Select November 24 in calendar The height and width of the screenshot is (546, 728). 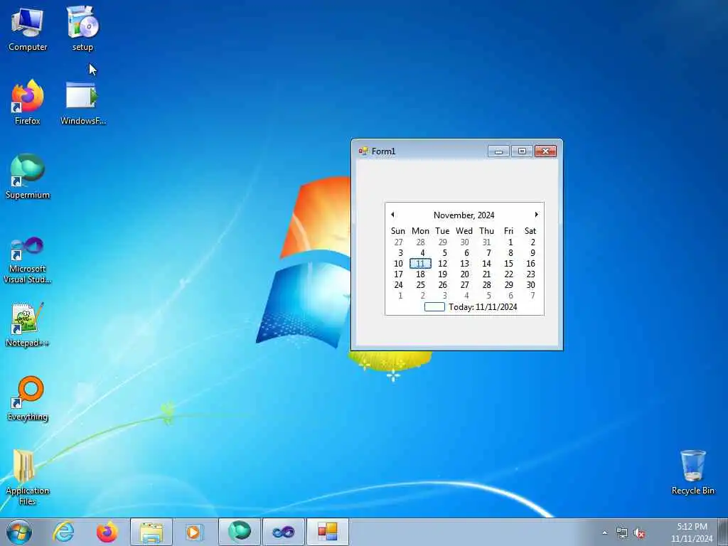coord(398,285)
